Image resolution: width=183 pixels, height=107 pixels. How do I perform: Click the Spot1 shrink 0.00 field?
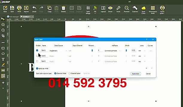(134, 50)
